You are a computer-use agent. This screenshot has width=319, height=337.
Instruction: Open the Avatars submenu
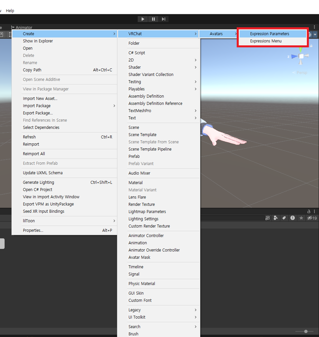click(x=218, y=34)
